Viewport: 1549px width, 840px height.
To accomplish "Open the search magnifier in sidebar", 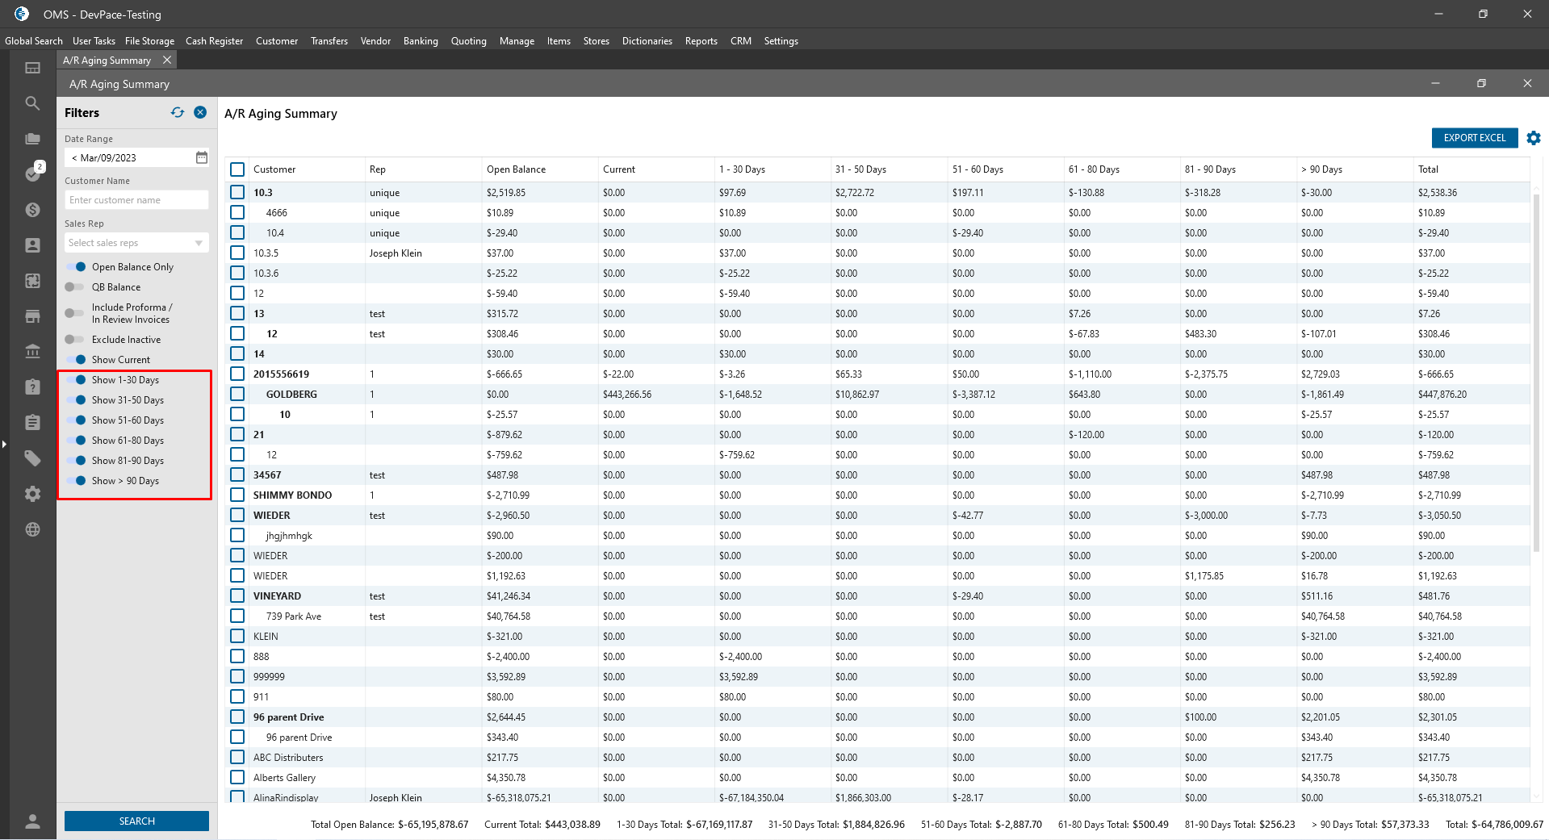I will (32, 103).
